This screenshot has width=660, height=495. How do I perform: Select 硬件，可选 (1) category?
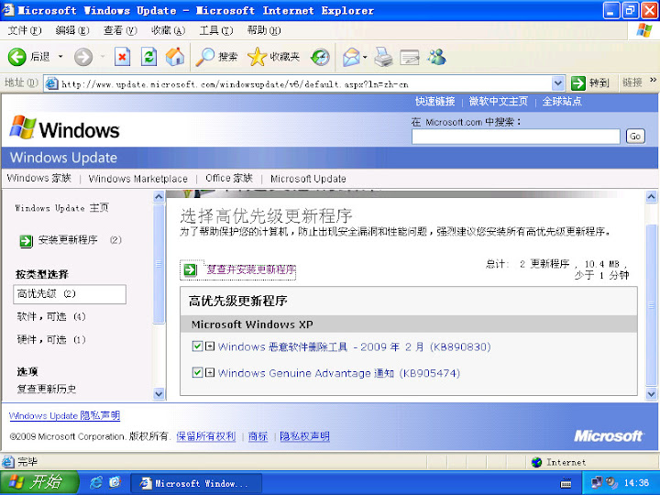[x=51, y=339]
